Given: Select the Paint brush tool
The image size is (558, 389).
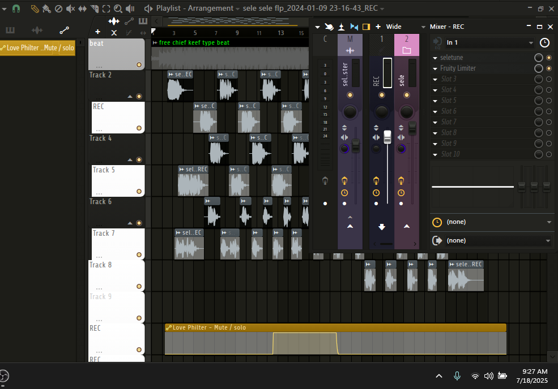Looking at the screenshot, I should pos(46,8).
